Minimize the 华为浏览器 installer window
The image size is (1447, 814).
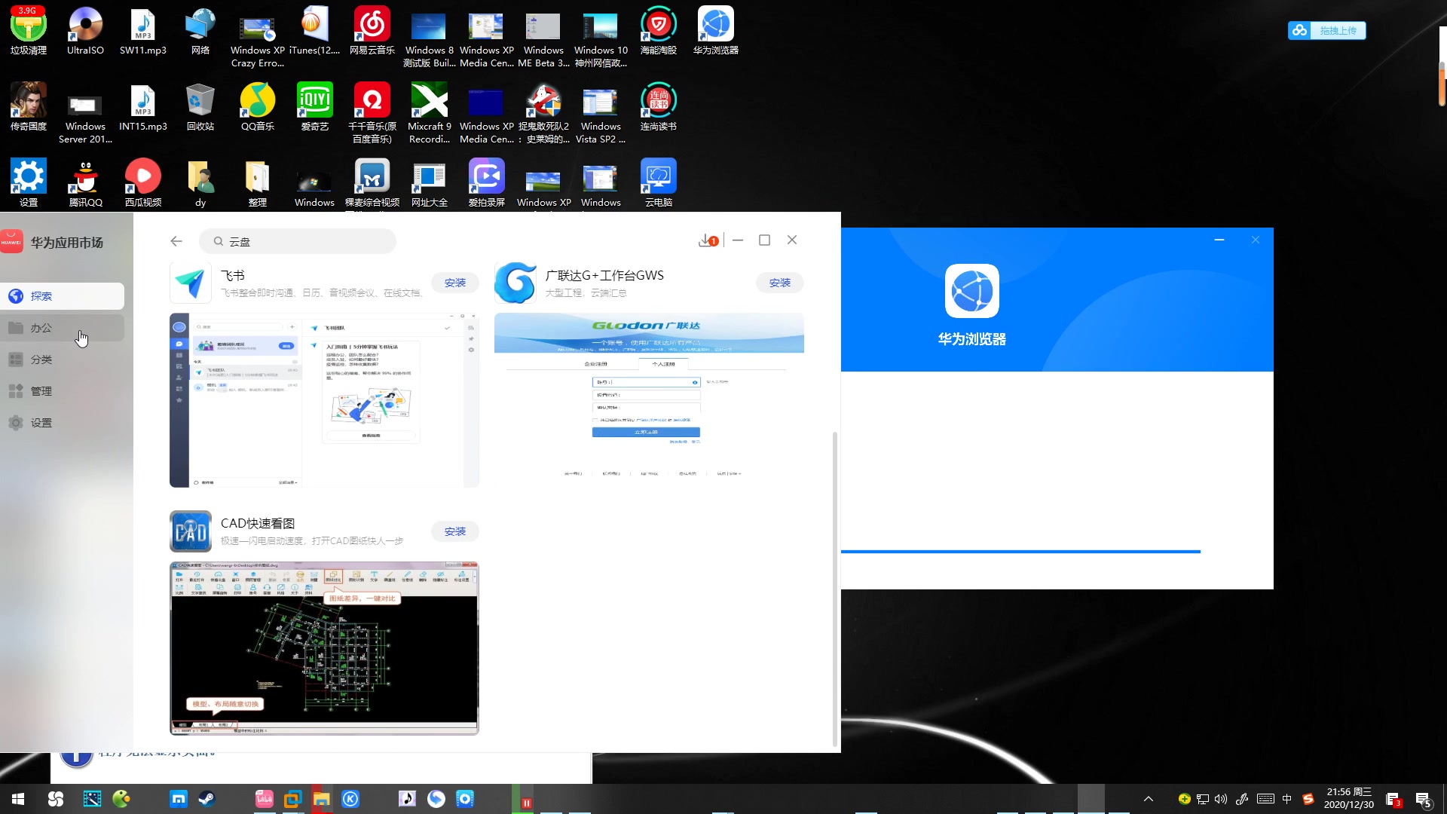[x=1219, y=240]
